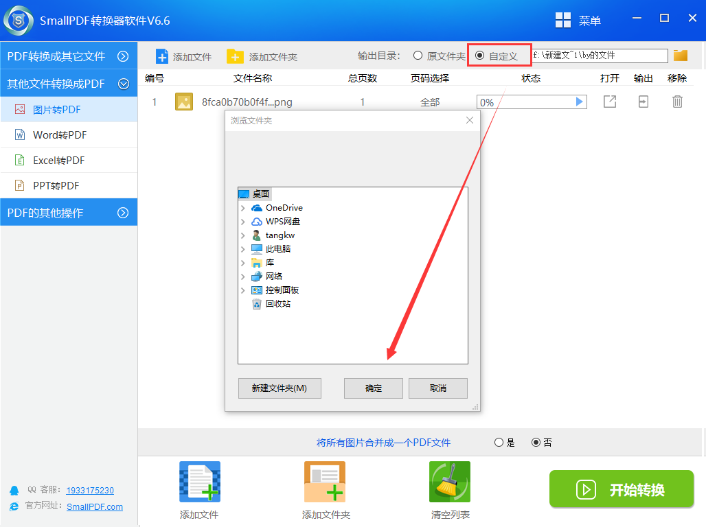Select 网络 in the folder tree
The width and height of the screenshot is (706, 527).
click(274, 277)
